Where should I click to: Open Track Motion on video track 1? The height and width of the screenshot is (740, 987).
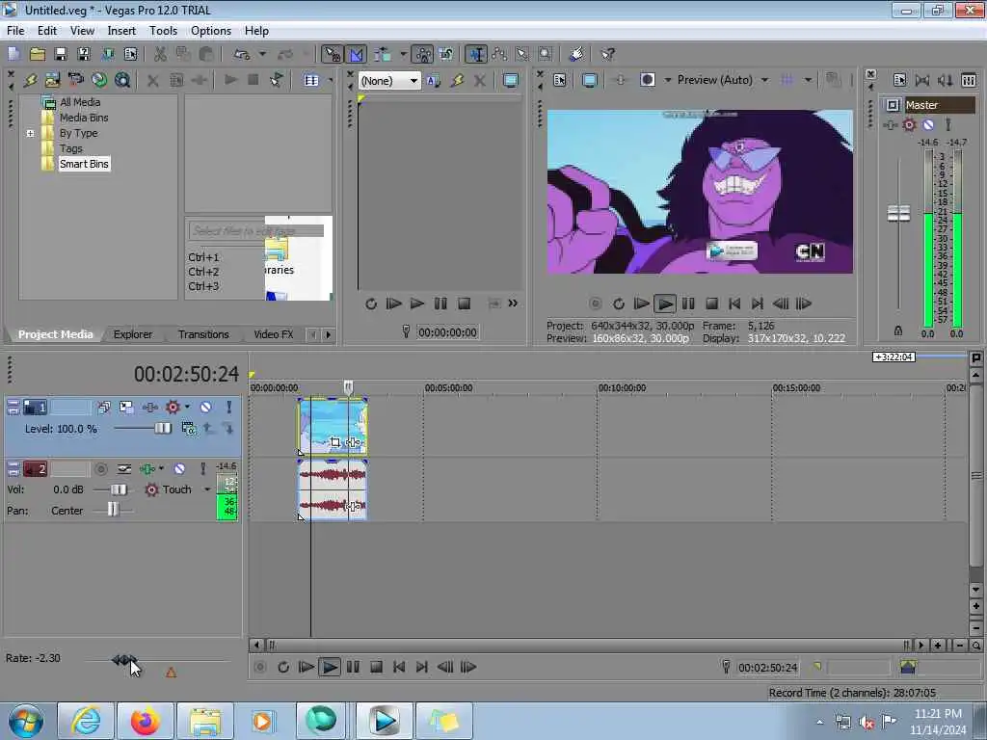click(x=126, y=408)
